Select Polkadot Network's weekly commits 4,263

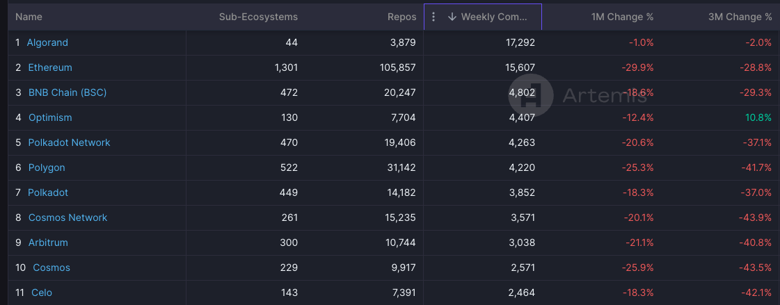pyautogui.click(x=523, y=142)
